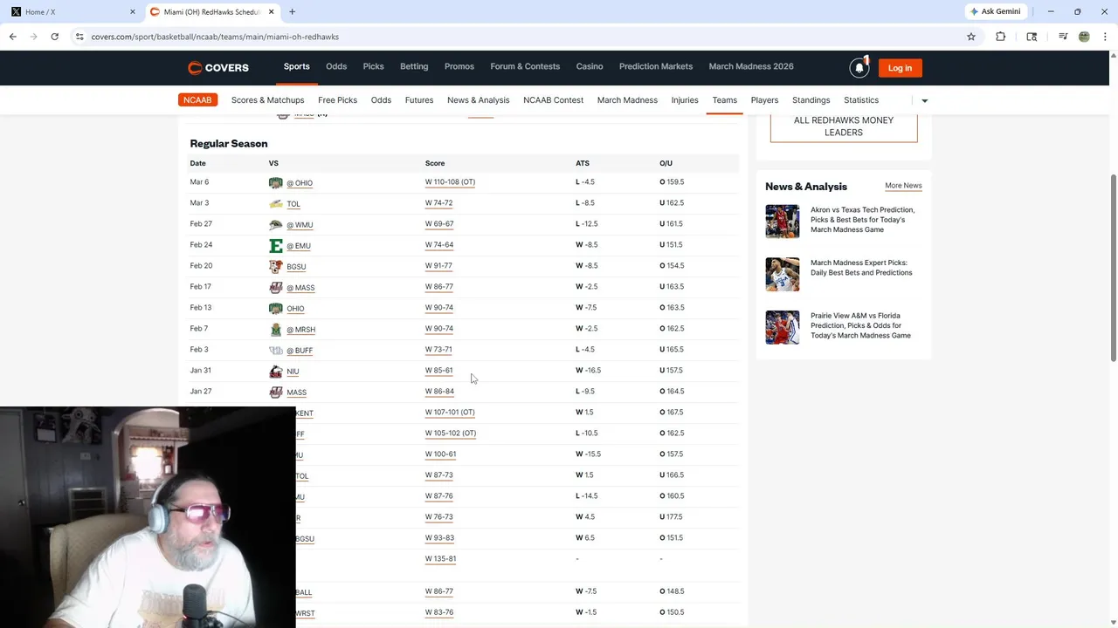This screenshot has width=1118, height=628.
Task: Click the Marshall team logo in the Feb 7 row
Action: click(x=276, y=329)
